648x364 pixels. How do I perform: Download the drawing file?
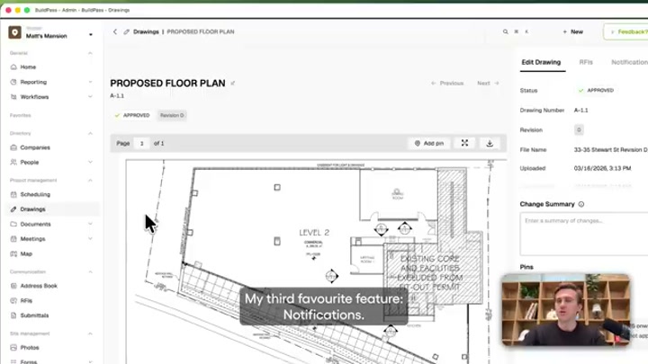click(490, 143)
